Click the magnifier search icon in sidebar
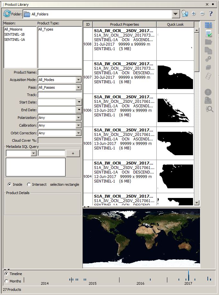 pos(209,109)
